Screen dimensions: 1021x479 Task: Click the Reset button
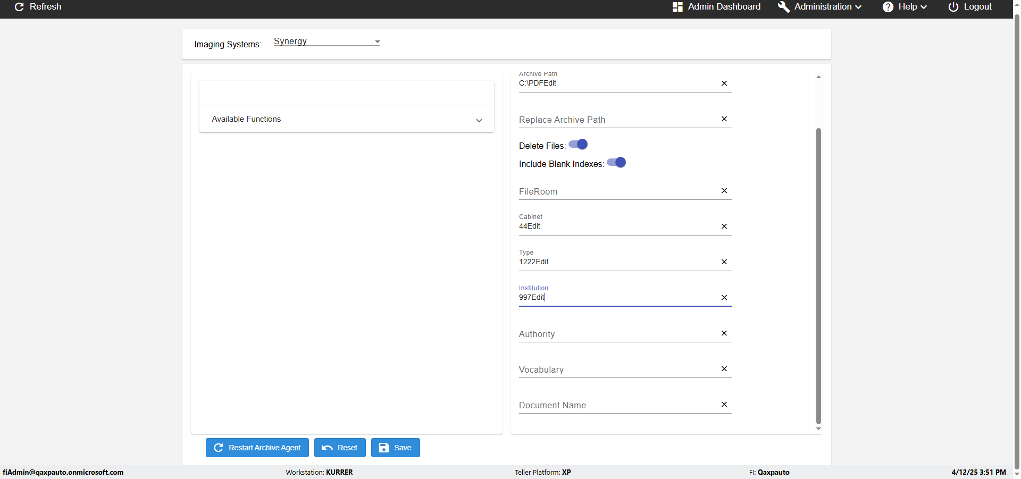click(340, 448)
